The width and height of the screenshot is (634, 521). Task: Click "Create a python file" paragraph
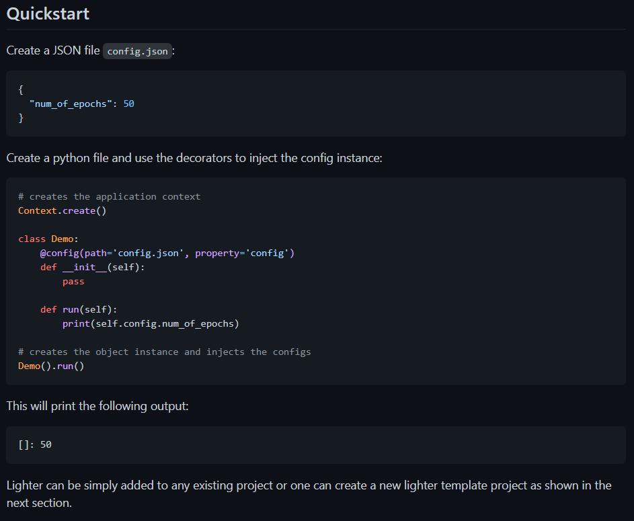[x=194, y=158]
